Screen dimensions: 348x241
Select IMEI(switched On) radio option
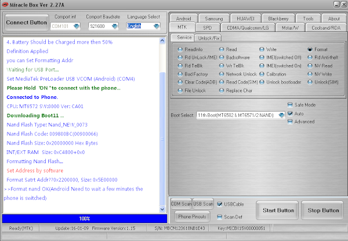point(262,66)
